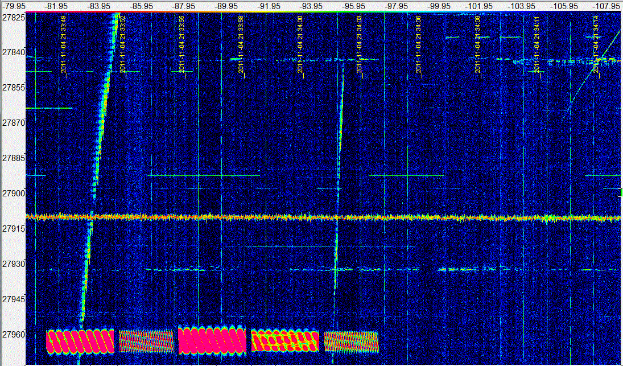This screenshot has width=623, height=366.
Task: Select the 27885 frequency axis label
Action: [x=13, y=158]
